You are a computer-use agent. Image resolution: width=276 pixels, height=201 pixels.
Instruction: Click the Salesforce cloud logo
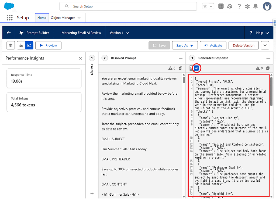click(9, 6)
